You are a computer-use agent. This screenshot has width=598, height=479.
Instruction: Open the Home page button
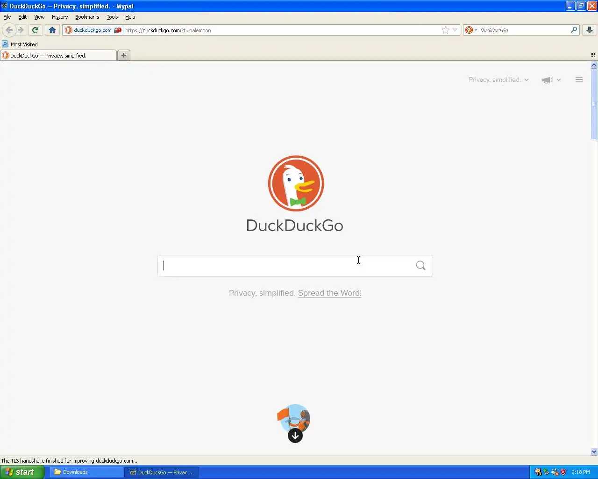point(52,30)
